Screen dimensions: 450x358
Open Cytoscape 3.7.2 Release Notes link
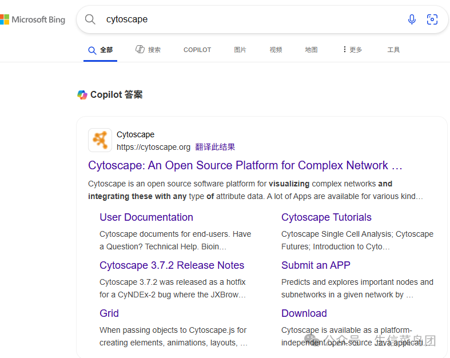pyautogui.click(x=172, y=265)
